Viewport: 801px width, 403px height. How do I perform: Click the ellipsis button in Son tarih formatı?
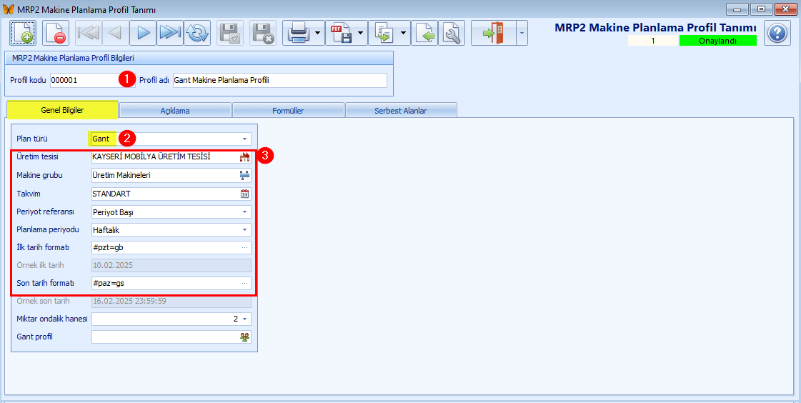click(x=244, y=283)
